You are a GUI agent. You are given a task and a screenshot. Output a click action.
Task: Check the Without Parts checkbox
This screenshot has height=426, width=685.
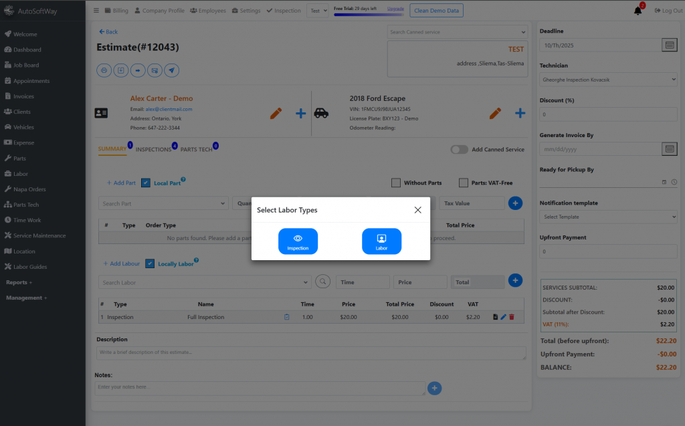396,183
